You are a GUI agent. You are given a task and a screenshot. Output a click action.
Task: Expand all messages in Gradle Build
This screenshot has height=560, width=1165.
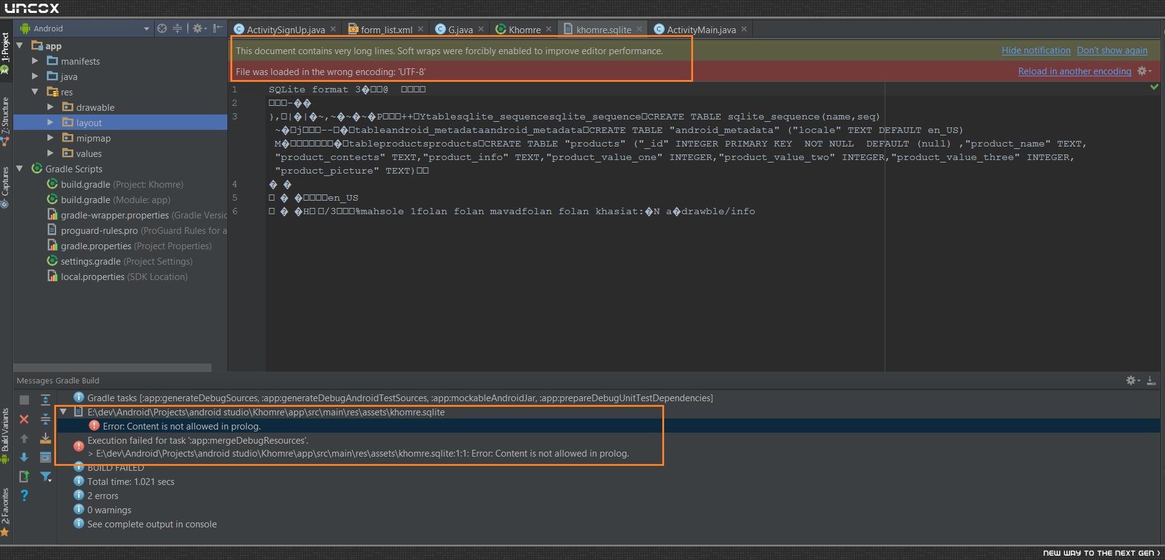[45, 400]
